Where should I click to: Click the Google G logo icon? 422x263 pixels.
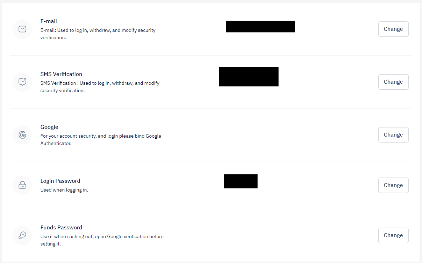22,135
